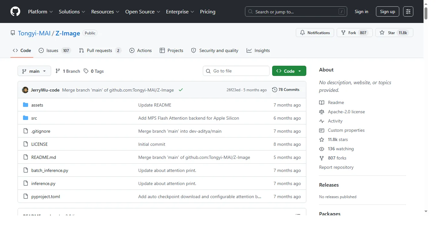Click the page vertical scrollbar thumb
Screen dimensions: 436x245
pos(426,13)
